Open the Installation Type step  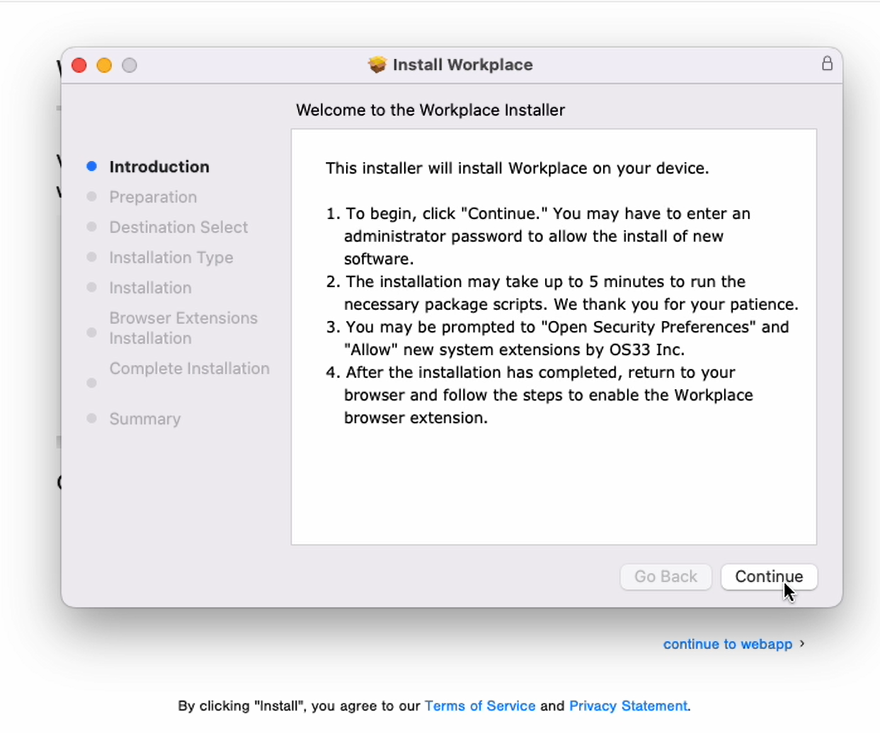click(171, 258)
